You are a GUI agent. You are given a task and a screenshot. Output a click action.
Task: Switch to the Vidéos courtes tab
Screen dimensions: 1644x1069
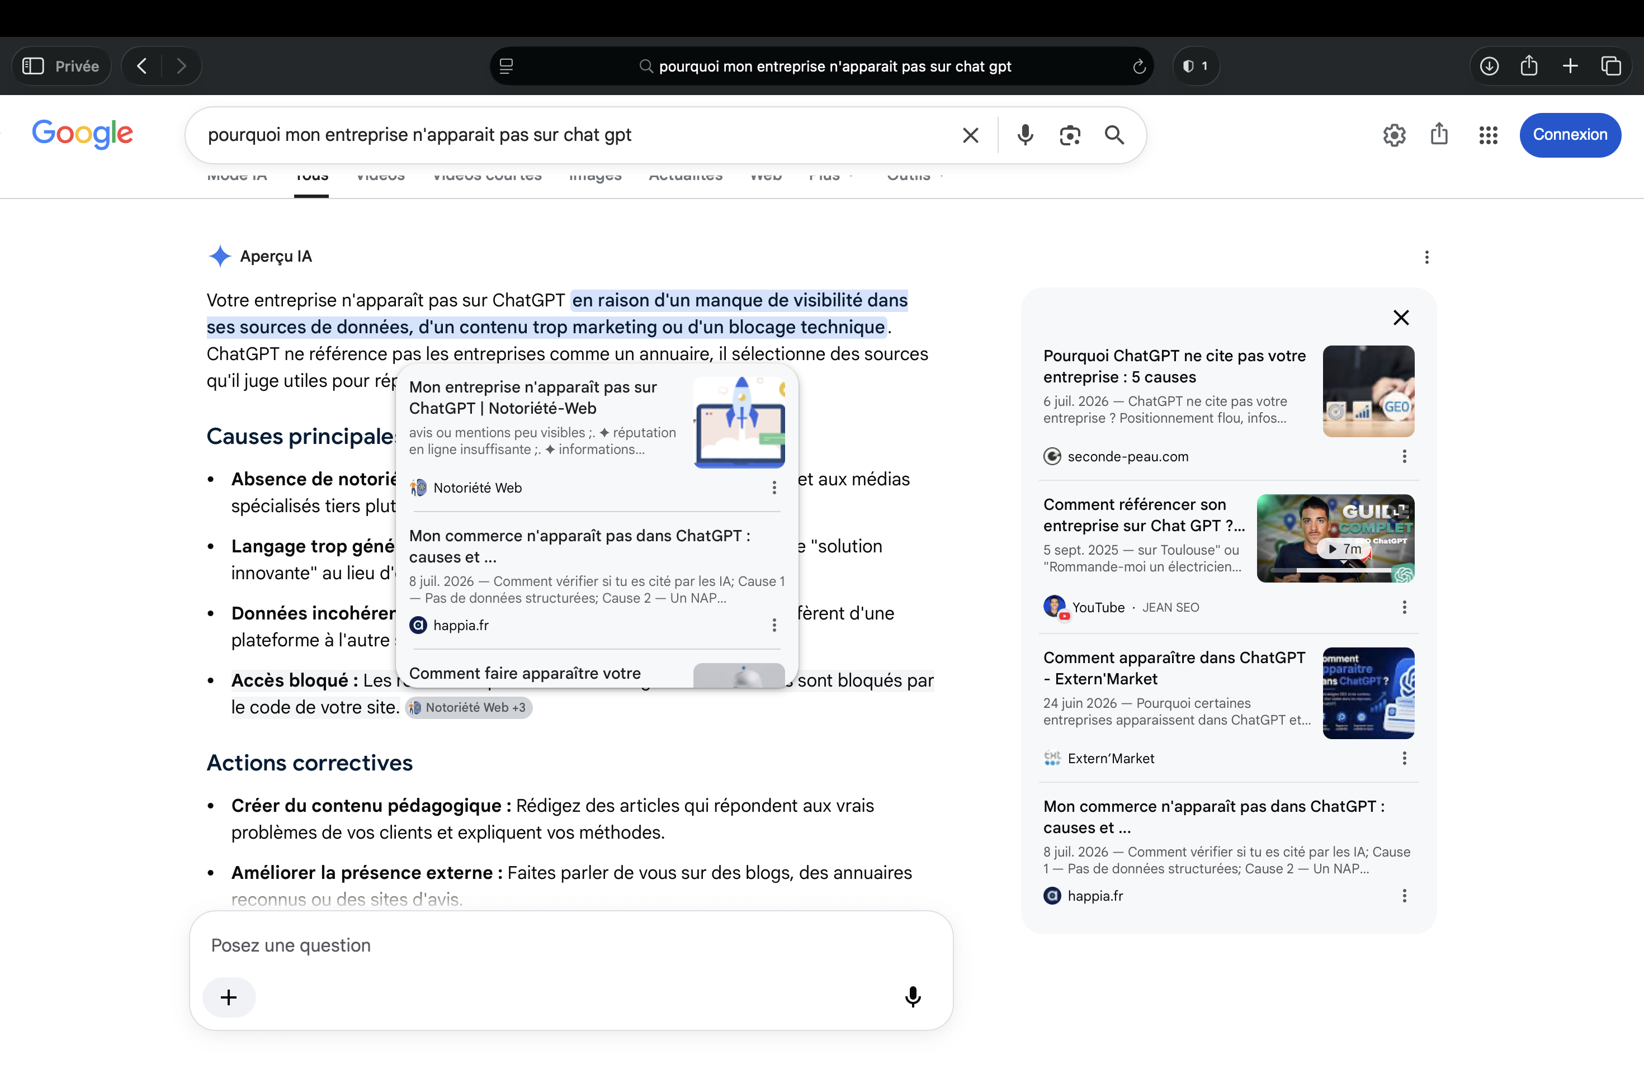487,177
